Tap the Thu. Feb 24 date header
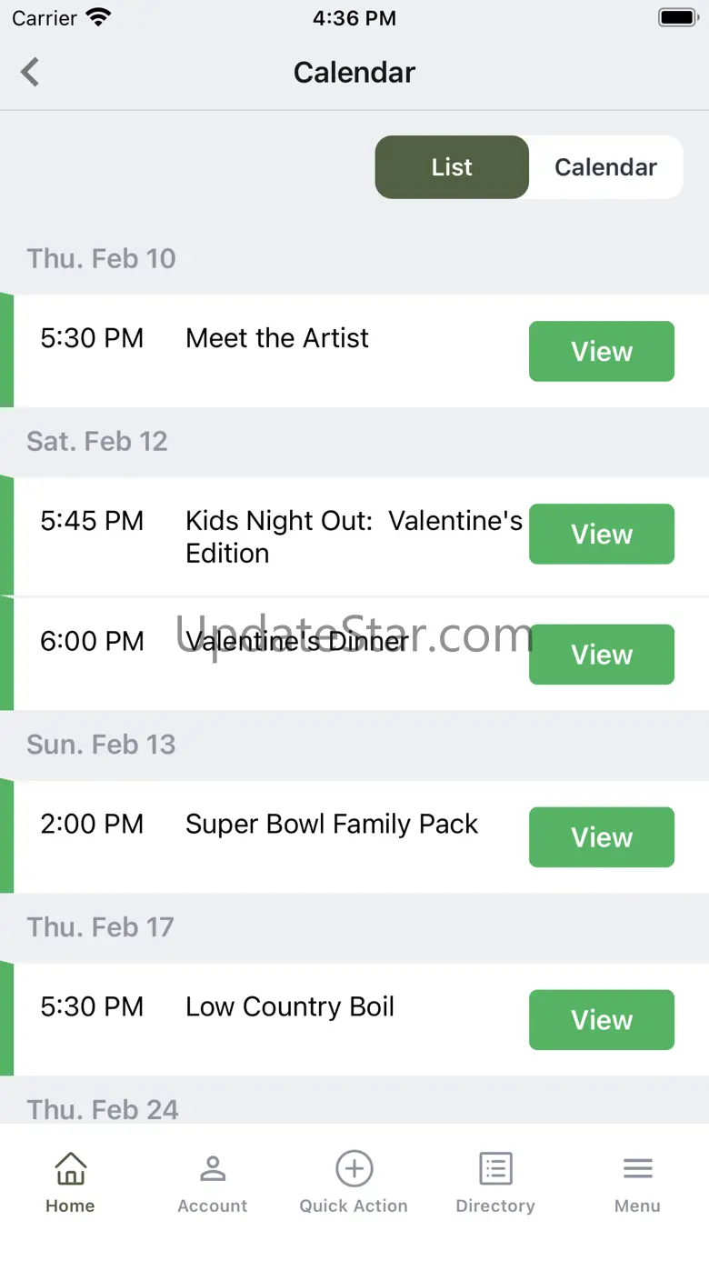 [x=103, y=1109]
